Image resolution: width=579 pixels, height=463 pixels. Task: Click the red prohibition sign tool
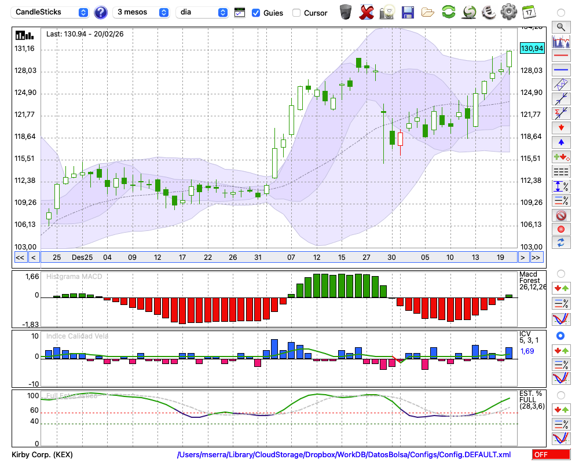click(560, 215)
